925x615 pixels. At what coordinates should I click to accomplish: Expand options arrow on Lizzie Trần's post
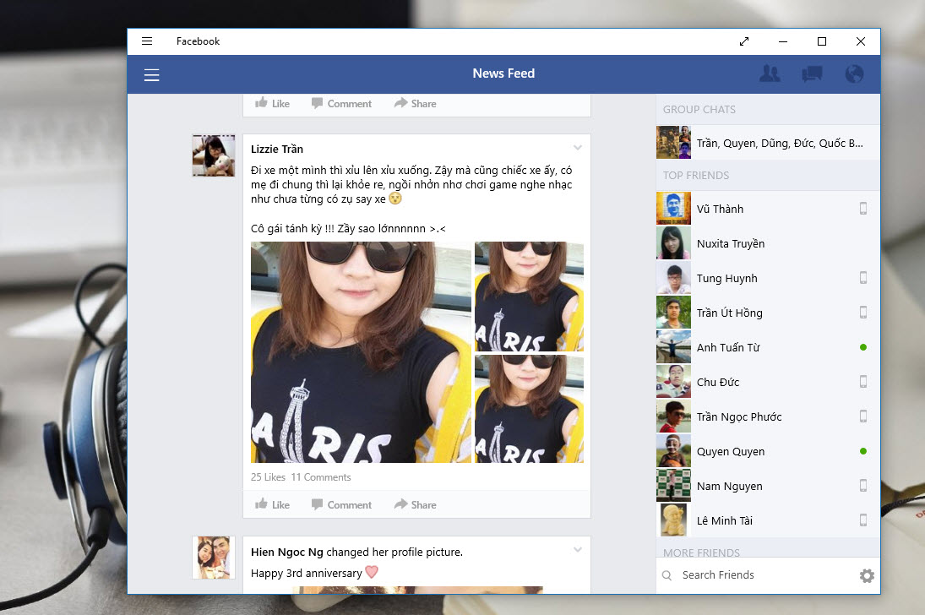(578, 148)
